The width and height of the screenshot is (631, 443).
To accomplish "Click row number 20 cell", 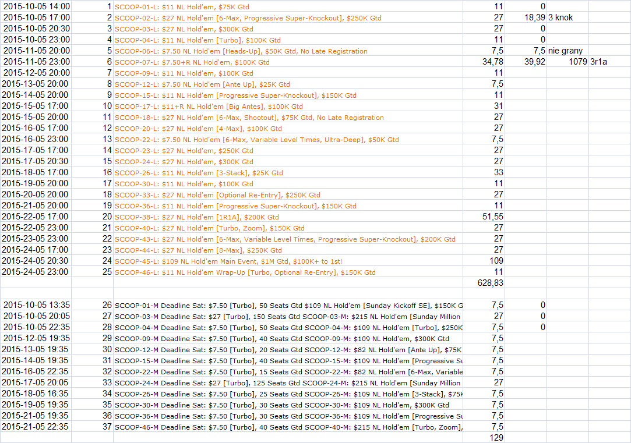I will tap(92, 217).
